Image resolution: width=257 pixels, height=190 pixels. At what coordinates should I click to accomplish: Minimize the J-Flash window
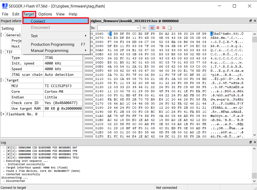(220, 6)
